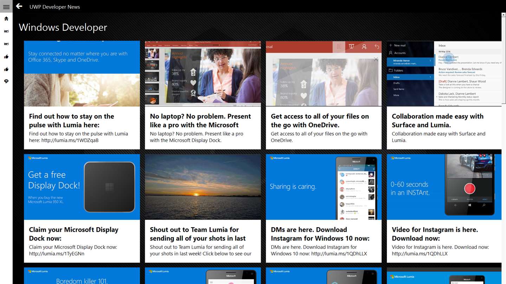Click the record button in the Instagram video image
506x284 pixels.
(469, 189)
